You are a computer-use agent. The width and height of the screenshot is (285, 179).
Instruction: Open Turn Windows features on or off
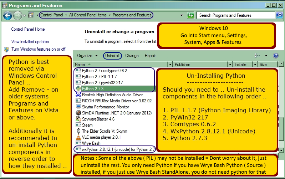pyautogui.click(x=38, y=49)
